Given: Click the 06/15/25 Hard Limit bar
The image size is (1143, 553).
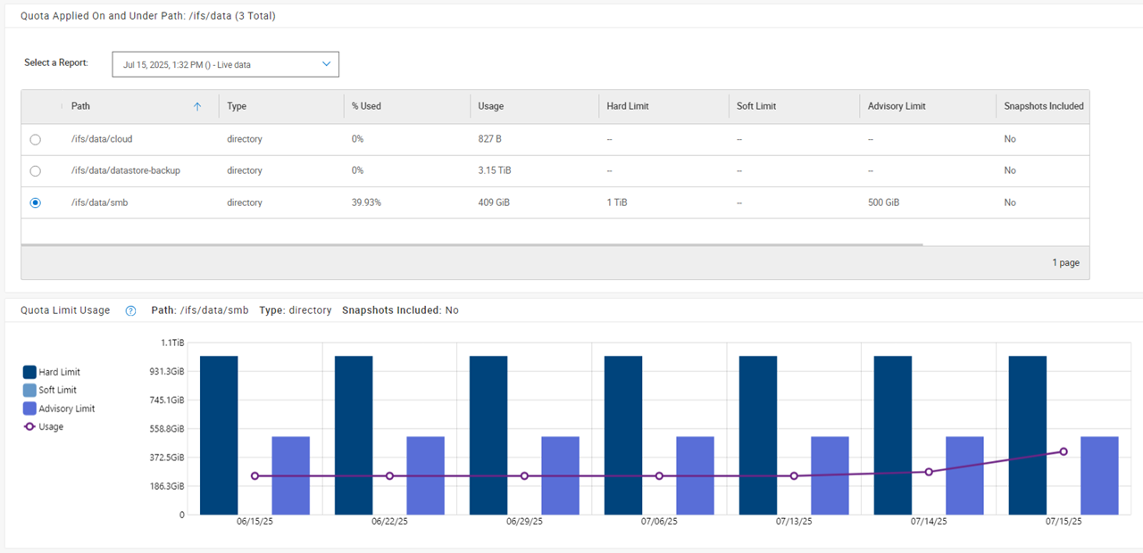Looking at the screenshot, I should (x=219, y=435).
